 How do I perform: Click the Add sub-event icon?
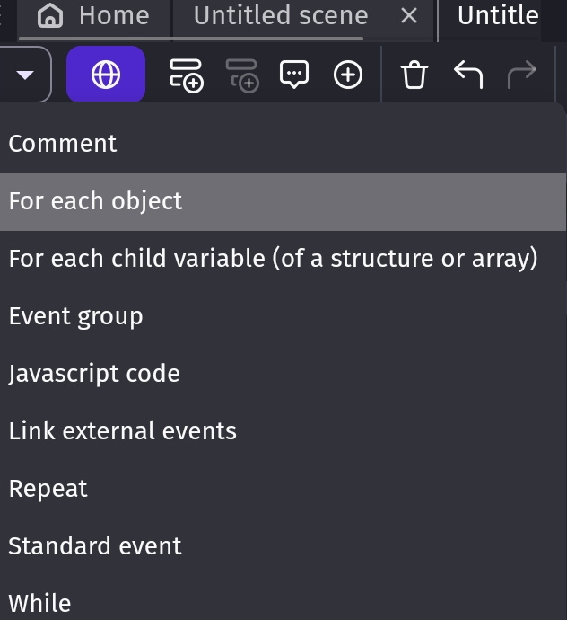tap(242, 75)
